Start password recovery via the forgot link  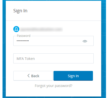click(x=53, y=86)
